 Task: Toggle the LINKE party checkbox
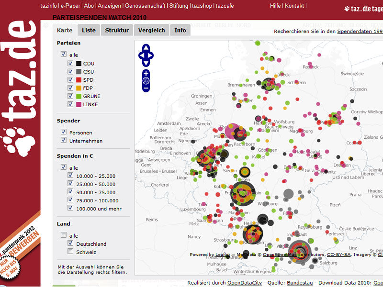70,104
